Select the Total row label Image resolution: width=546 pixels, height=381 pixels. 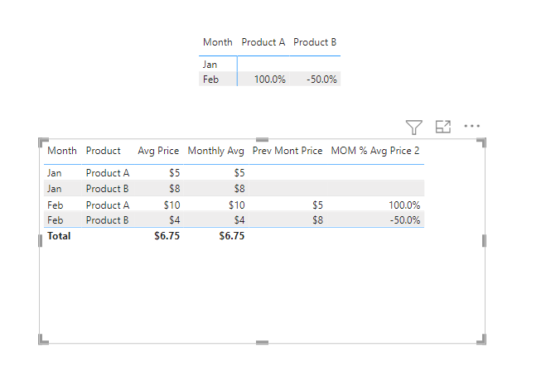coord(59,236)
